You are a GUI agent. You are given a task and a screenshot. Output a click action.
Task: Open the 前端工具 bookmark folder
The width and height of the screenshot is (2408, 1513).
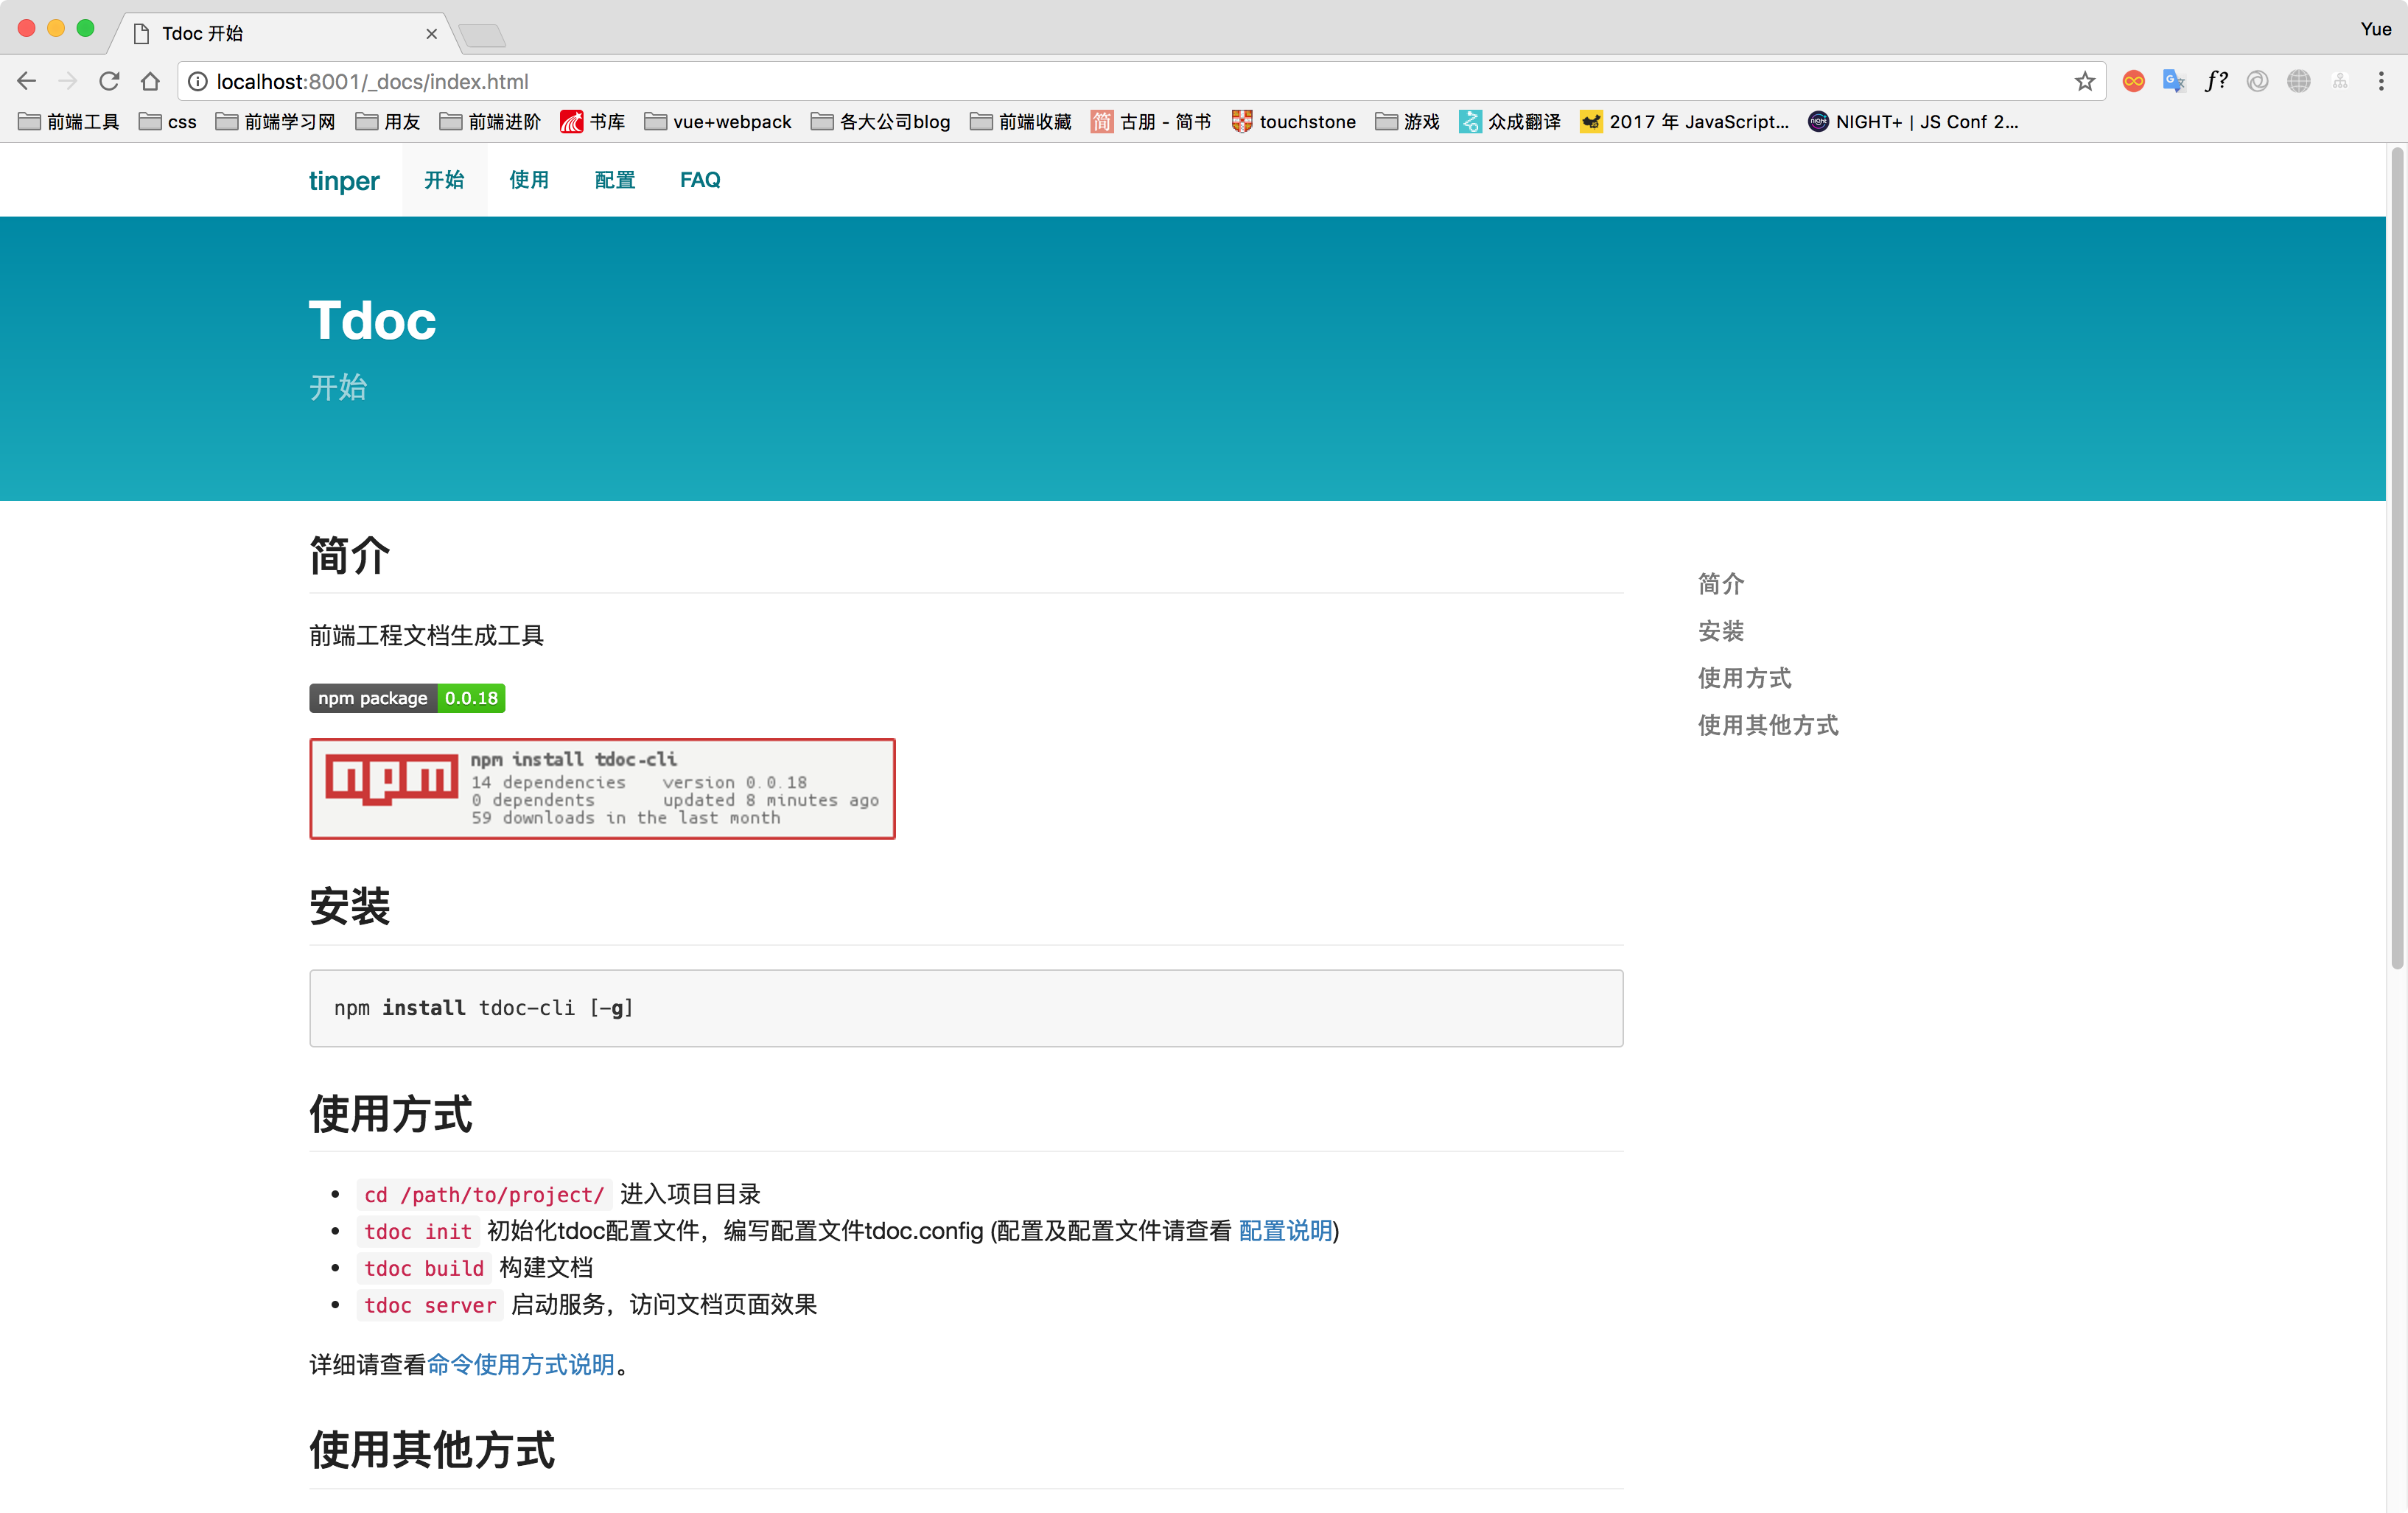tap(69, 122)
